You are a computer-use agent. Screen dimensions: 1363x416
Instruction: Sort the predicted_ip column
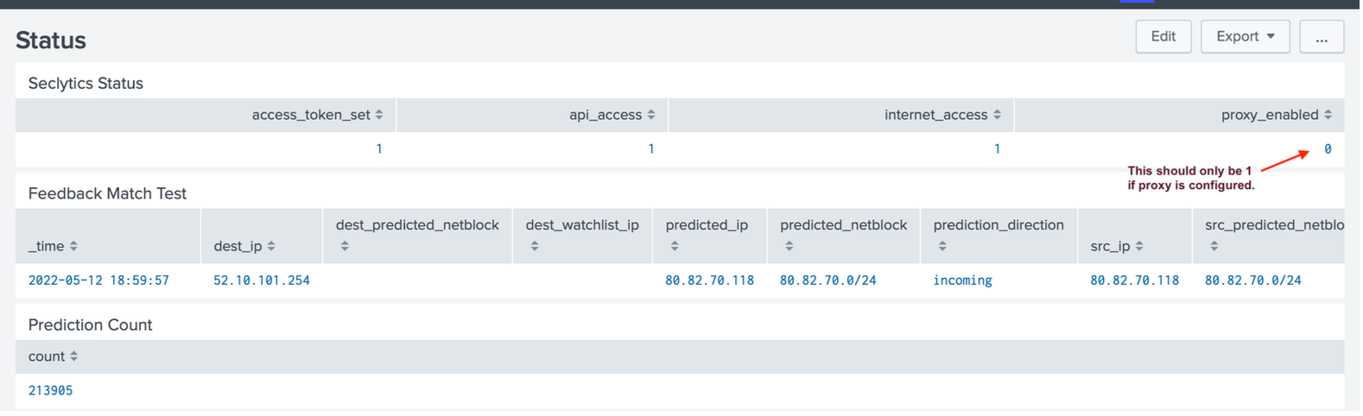tap(675, 246)
